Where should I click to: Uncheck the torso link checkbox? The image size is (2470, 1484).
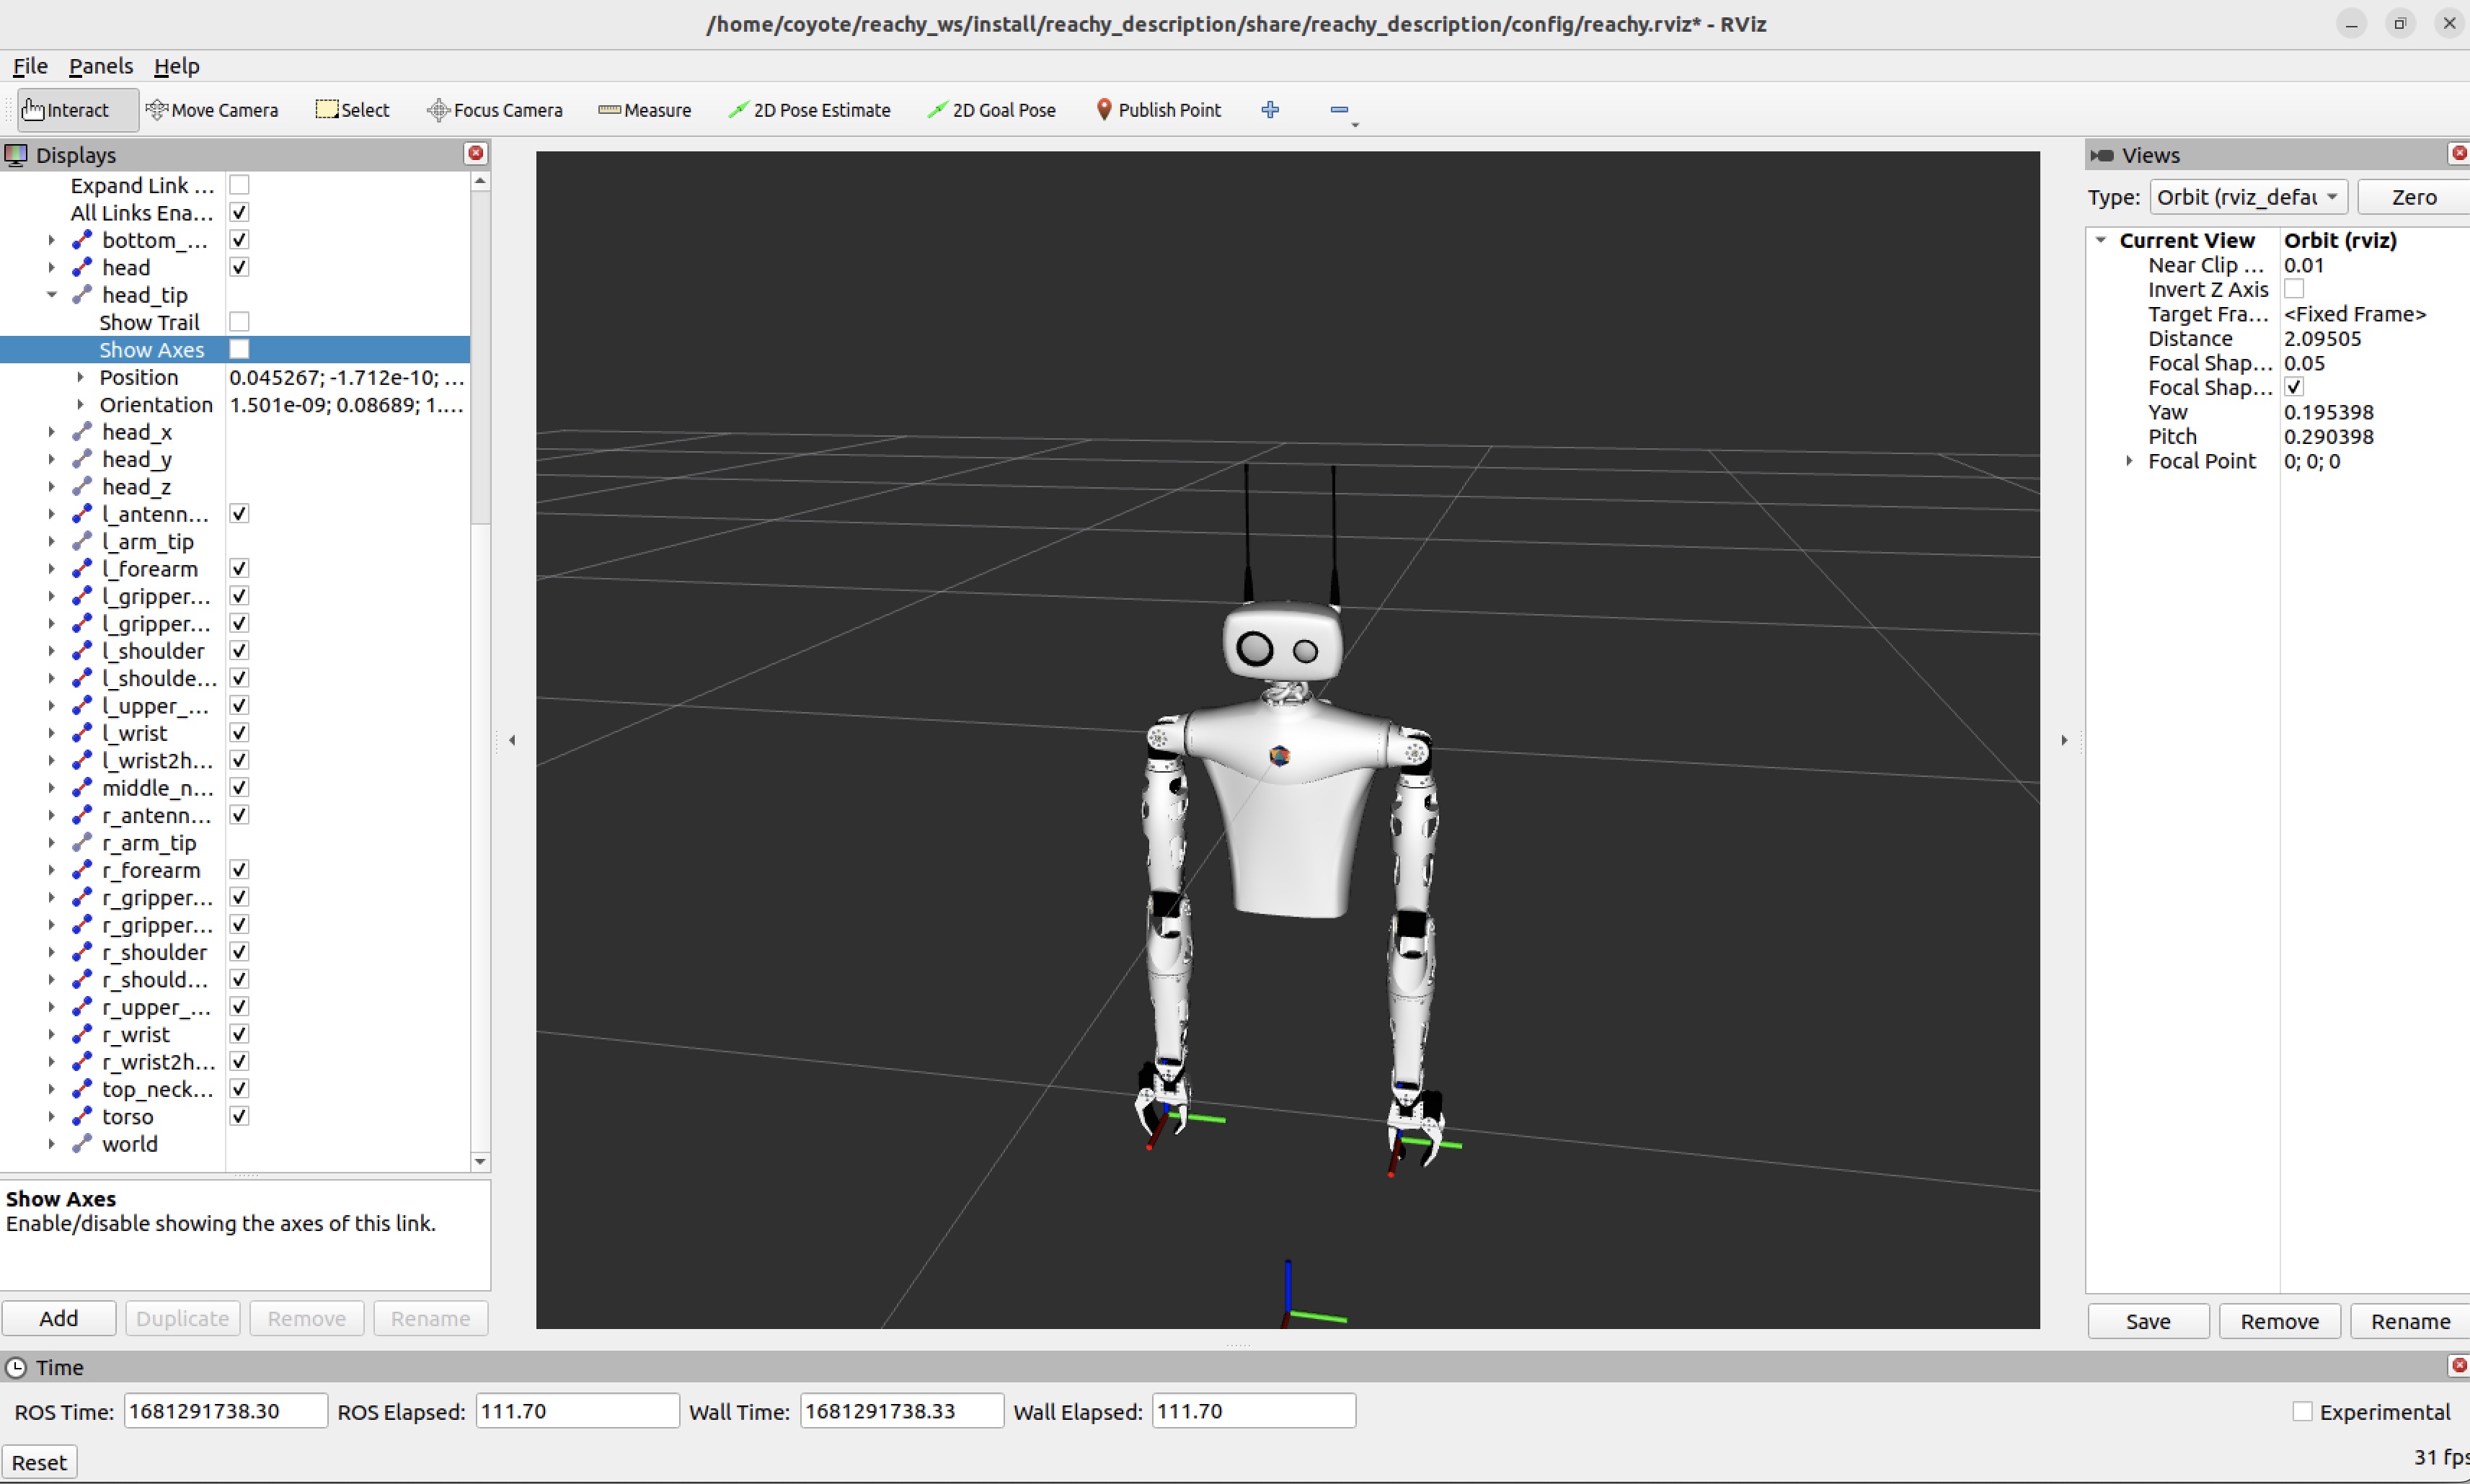tap(239, 1116)
